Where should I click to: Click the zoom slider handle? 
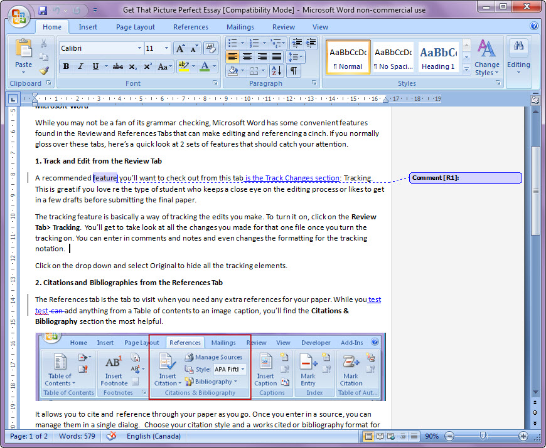[483, 436]
